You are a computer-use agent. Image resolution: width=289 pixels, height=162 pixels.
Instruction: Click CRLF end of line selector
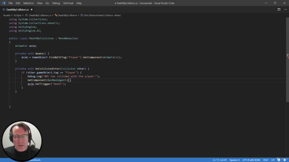[x=266, y=160]
